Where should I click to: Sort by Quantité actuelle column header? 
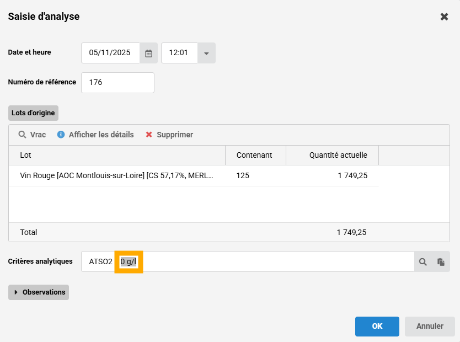[x=331, y=155]
